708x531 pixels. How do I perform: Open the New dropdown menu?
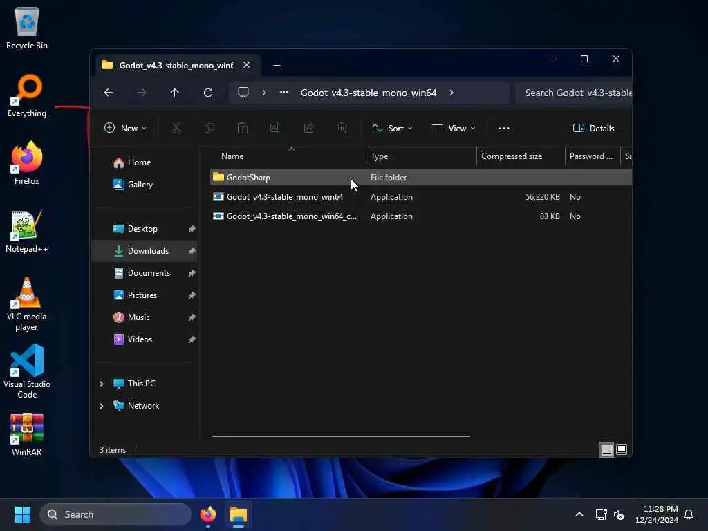pos(125,128)
